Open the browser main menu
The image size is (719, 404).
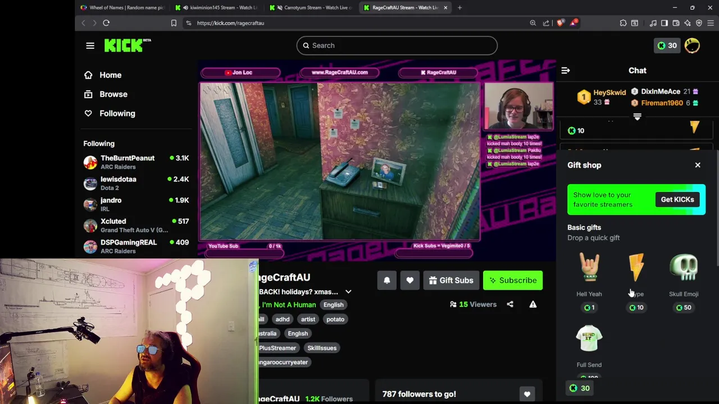point(711,23)
